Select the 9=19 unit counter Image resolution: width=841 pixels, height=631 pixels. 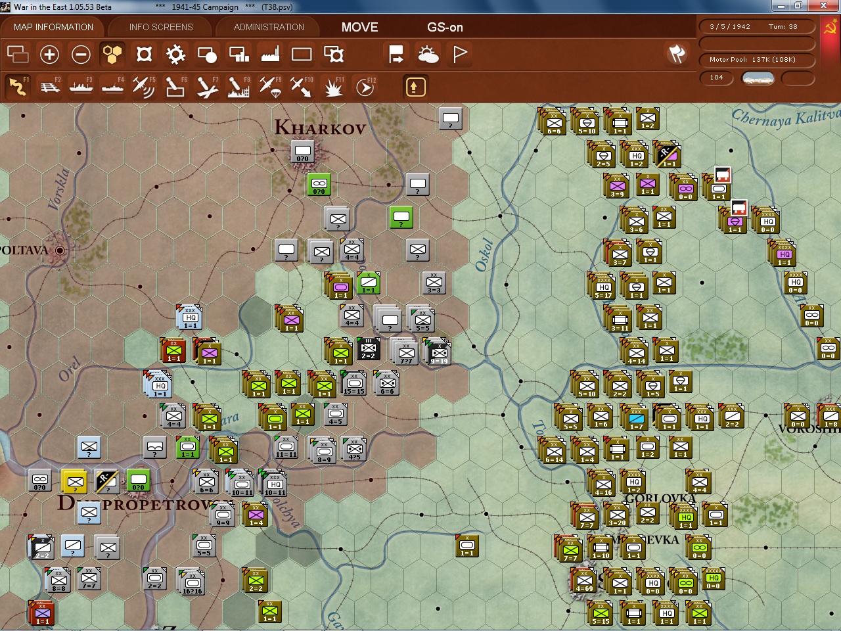coord(439,352)
